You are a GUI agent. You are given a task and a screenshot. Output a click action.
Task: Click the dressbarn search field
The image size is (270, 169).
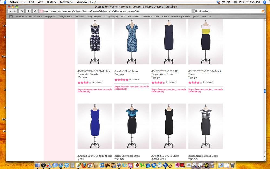pyautogui.click(x=230, y=11)
